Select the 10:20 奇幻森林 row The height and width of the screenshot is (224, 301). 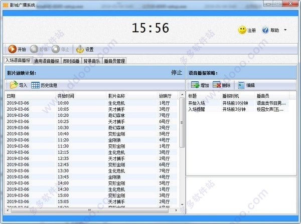tap(91, 115)
